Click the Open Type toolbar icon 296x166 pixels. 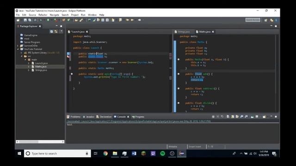click(76, 20)
